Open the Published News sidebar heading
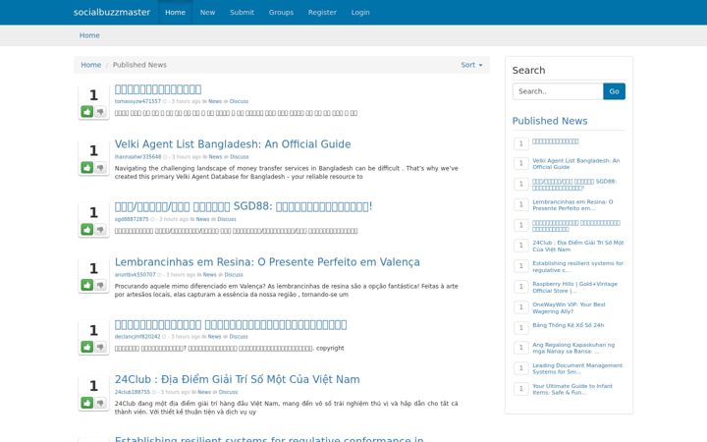 [550, 121]
